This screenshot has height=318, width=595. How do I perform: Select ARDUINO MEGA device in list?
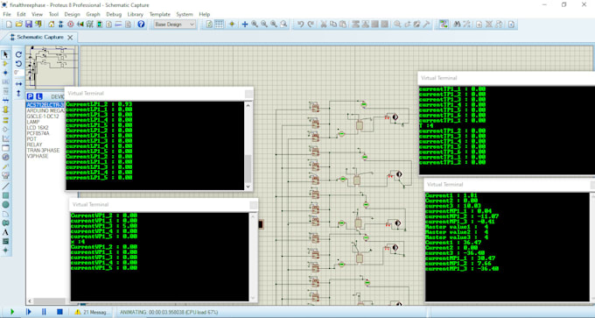[x=45, y=110]
